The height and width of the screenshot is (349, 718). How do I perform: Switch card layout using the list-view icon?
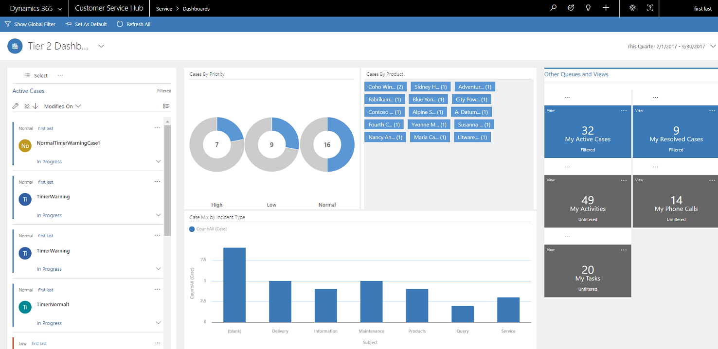[166, 105]
